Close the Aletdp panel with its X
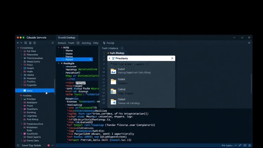Image resolution: width=263 pixels, height=148 pixels. click(x=249, y=43)
